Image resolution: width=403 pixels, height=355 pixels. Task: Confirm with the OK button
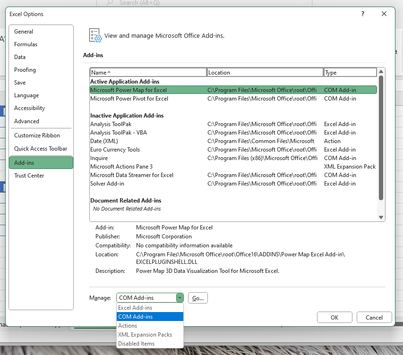[334, 318]
